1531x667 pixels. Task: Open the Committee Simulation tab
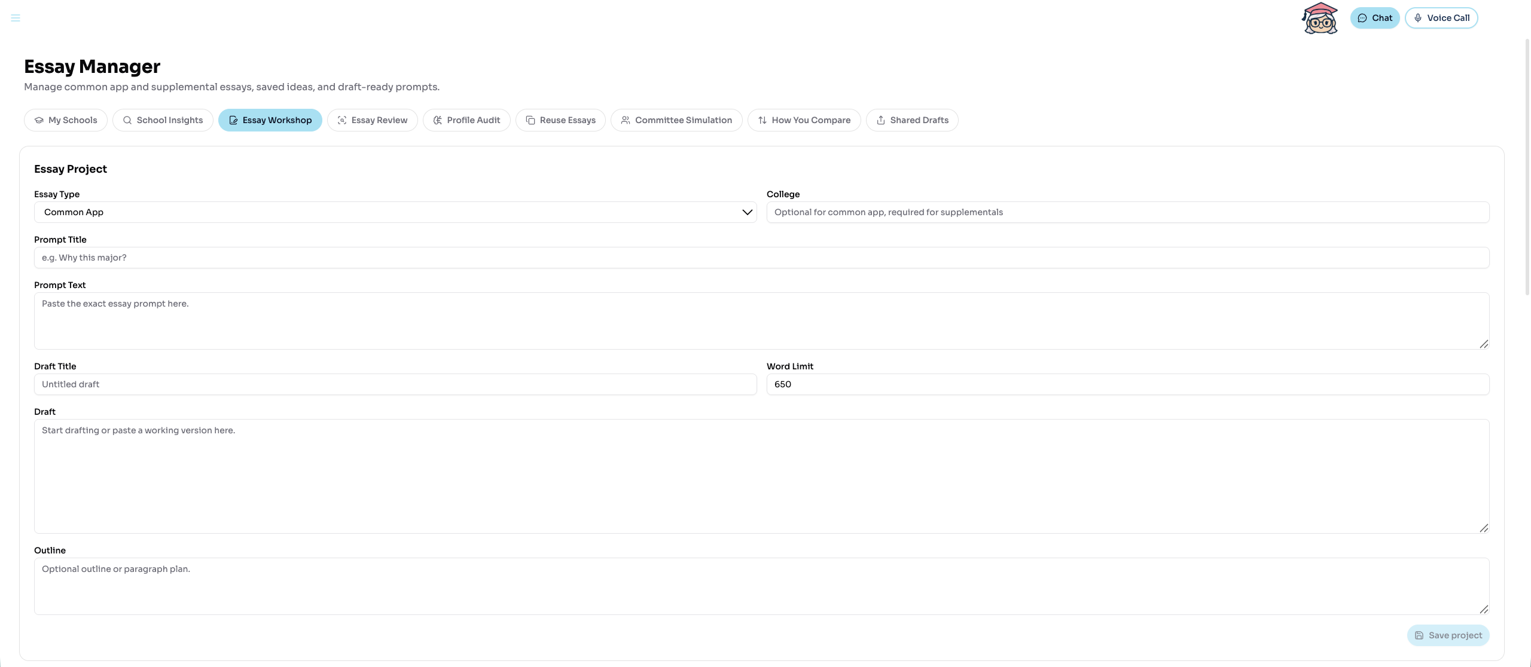(x=676, y=120)
